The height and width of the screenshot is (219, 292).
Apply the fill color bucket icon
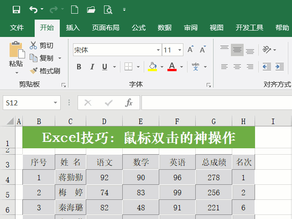coord(152,67)
